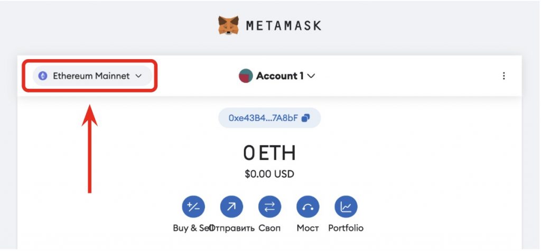The width and height of the screenshot is (541, 251).
Task: Expand the chevron beside Ethereum Mainnet
Action: coord(138,76)
